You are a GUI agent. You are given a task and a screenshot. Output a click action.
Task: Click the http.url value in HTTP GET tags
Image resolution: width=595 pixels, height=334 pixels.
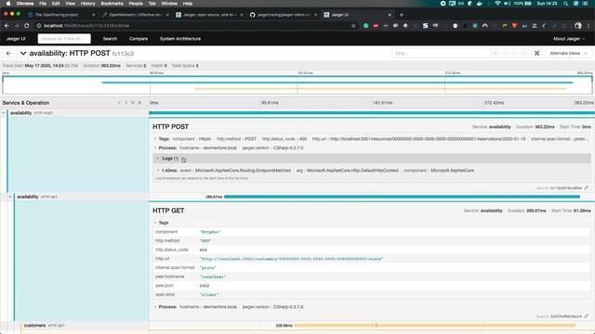[291, 259]
